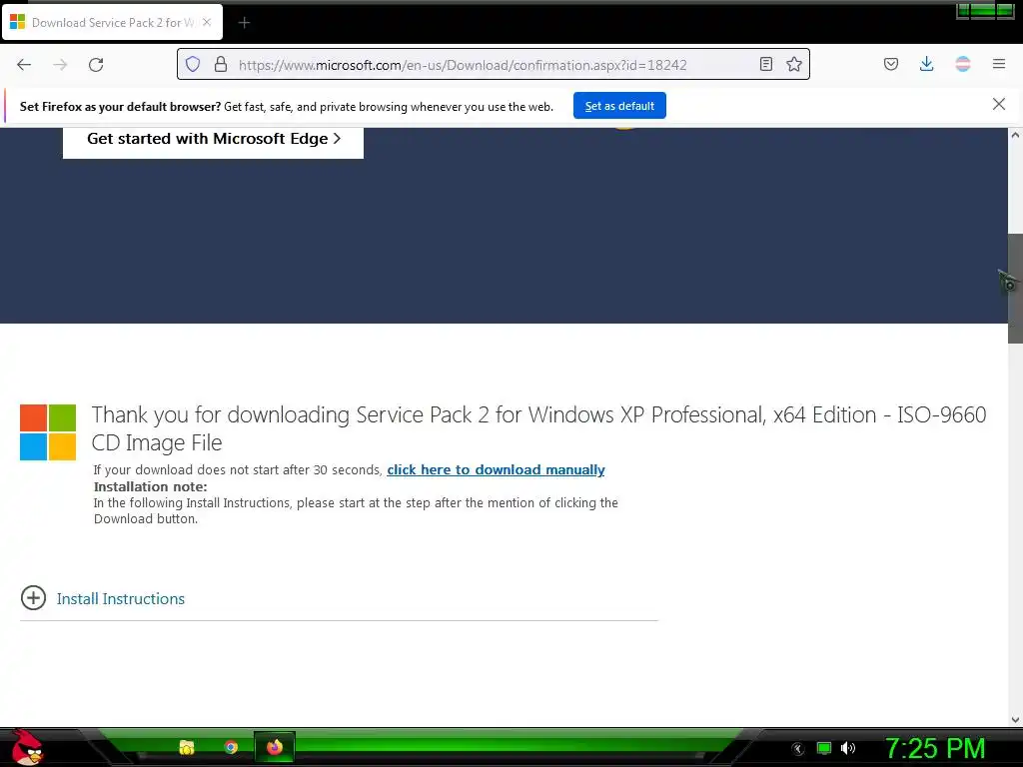Select the Download Service Pack 2 tab
The height and width of the screenshot is (767, 1023).
tap(112, 22)
